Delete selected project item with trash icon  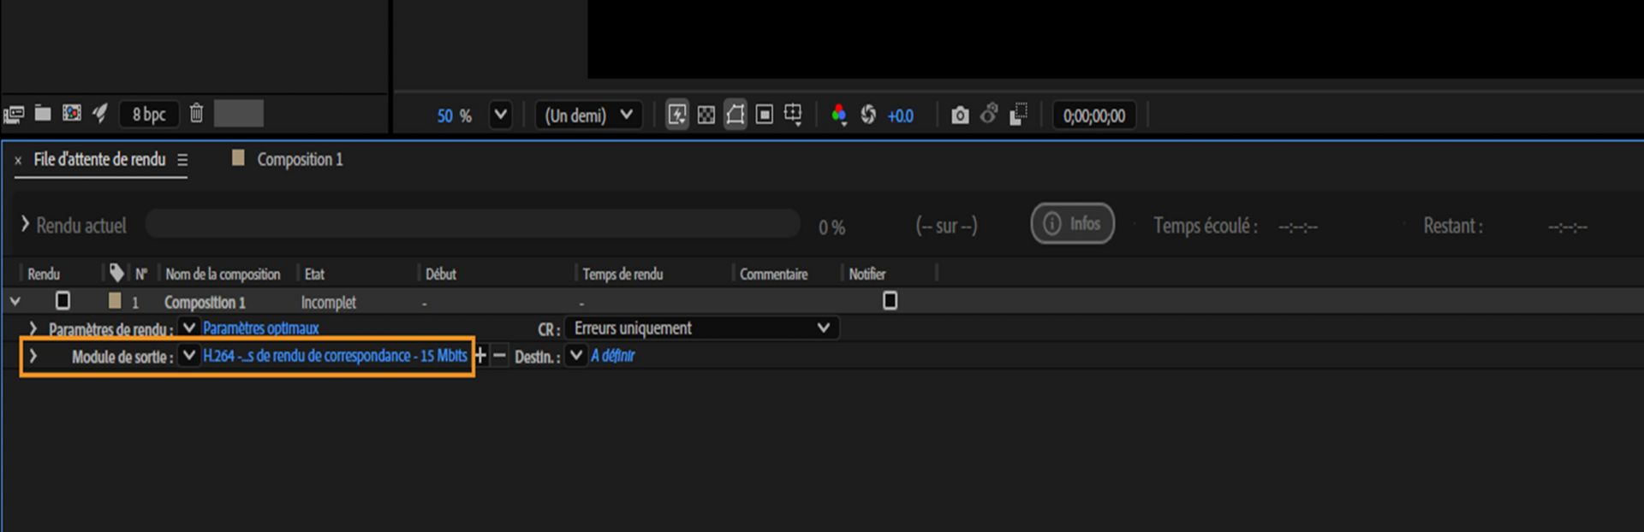[196, 113]
